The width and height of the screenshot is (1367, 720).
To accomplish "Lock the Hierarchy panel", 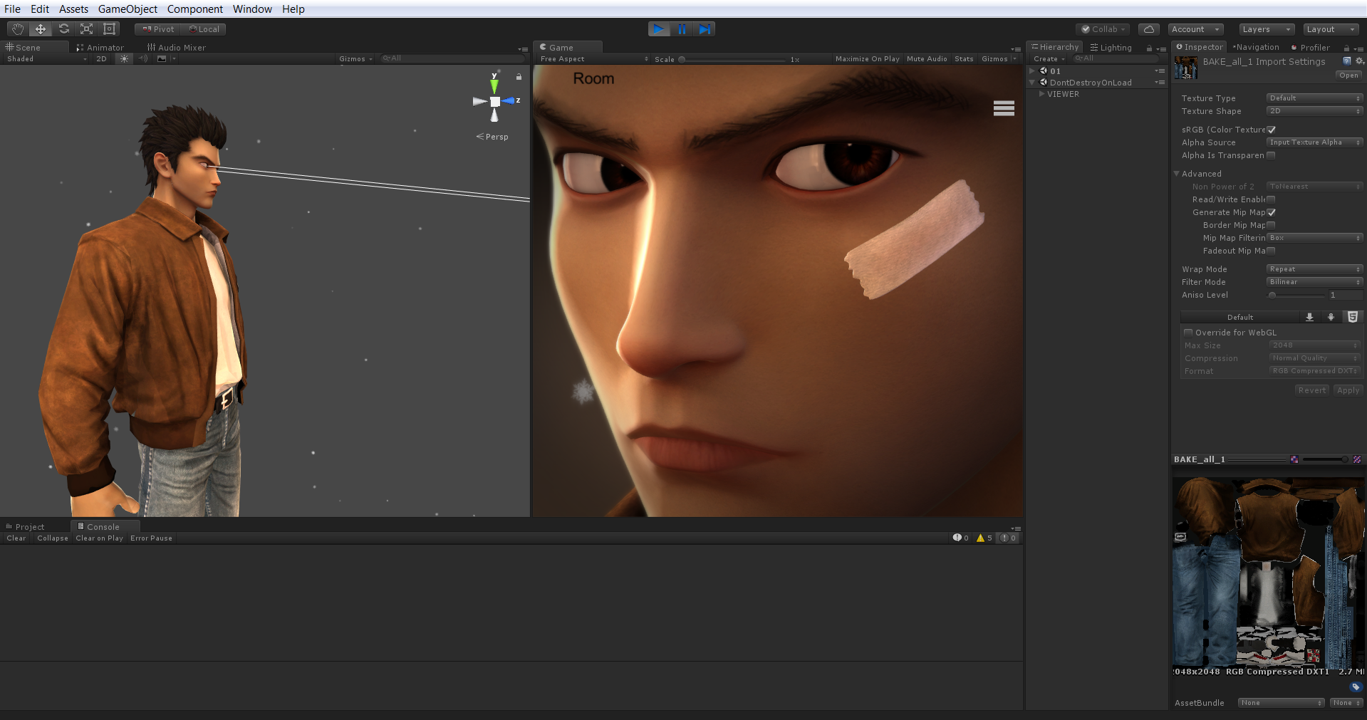I will [1149, 48].
